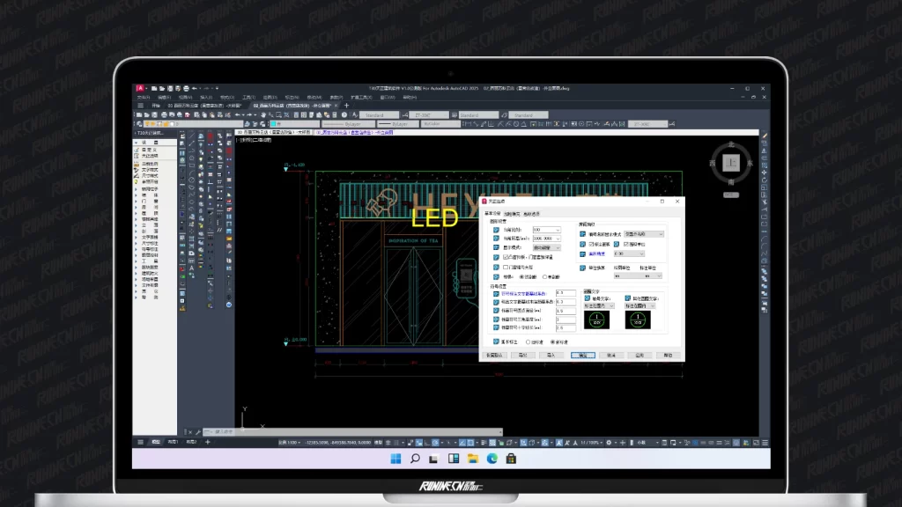Select the left radio button in dialog's bottom row
Viewport: 902px width, 507px height.
[x=529, y=342]
